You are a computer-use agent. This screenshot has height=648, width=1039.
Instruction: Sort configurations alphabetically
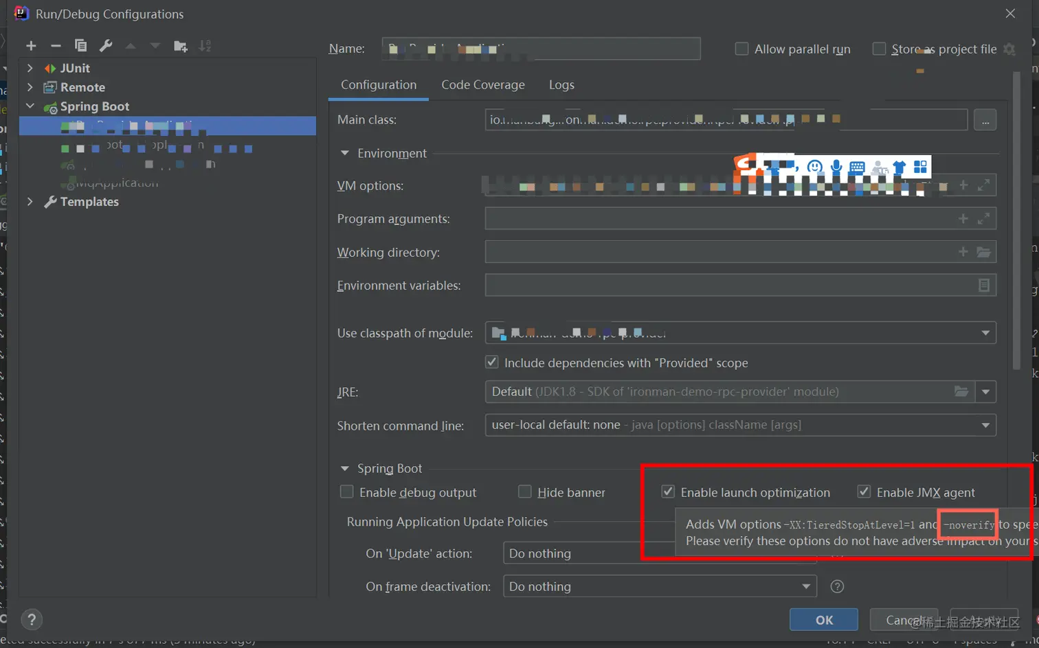(x=205, y=46)
